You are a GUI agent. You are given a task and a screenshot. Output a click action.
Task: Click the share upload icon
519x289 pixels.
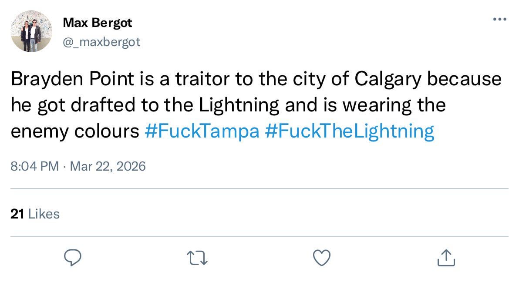(x=446, y=258)
